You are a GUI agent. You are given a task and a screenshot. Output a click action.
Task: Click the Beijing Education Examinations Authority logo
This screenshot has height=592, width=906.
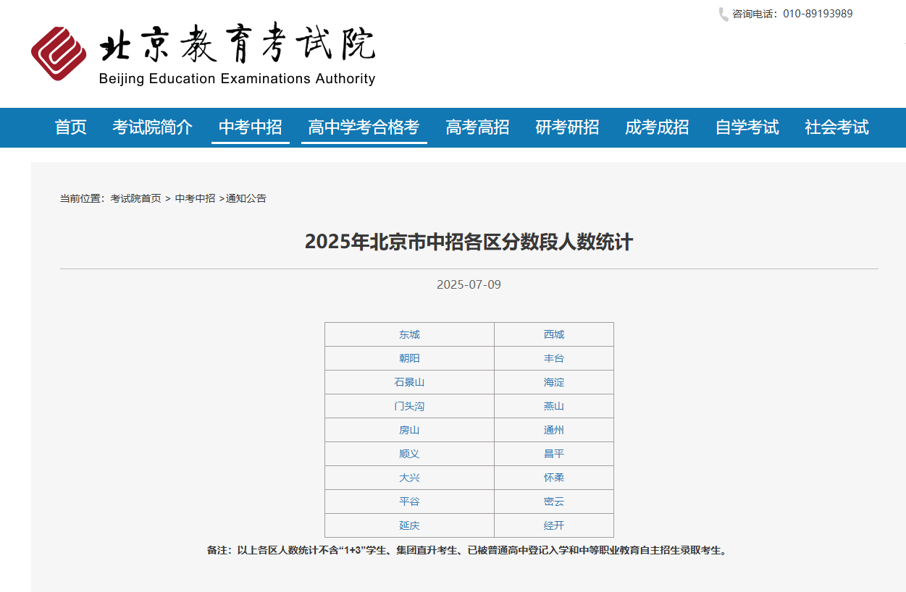203,54
